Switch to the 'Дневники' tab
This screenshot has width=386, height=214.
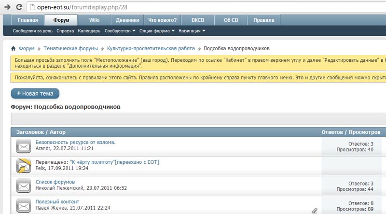127,20
